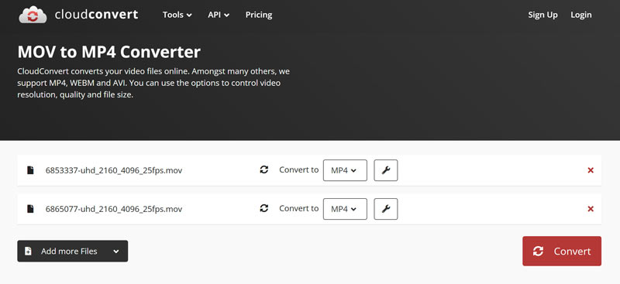Screen dimensions: 620x284
Task: Click the red Convert button
Action: tap(562, 251)
